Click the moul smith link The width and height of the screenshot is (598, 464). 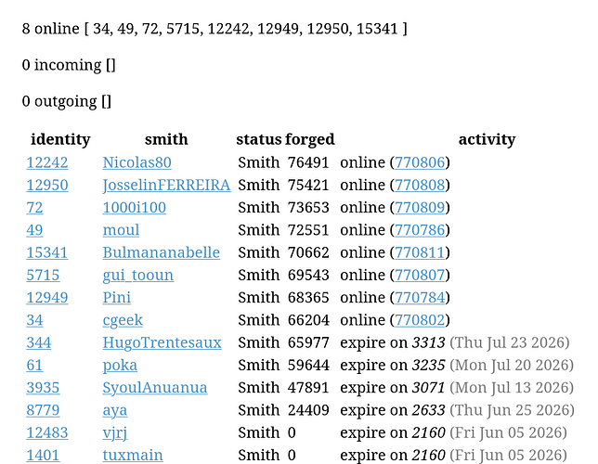(x=121, y=230)
